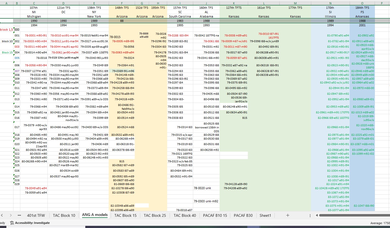Select column A header
The image size is (390, 228).
point(7,3)
